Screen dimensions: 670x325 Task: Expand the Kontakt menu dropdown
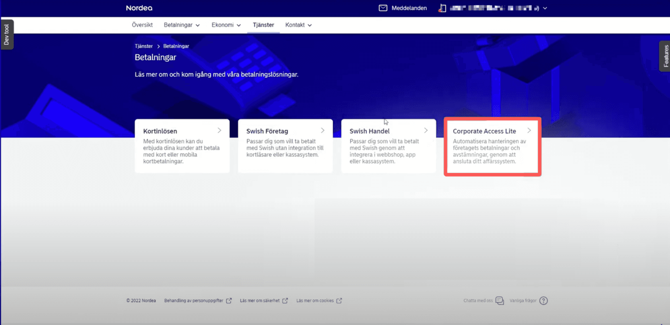pyautogui.click(x=298, y=25)
